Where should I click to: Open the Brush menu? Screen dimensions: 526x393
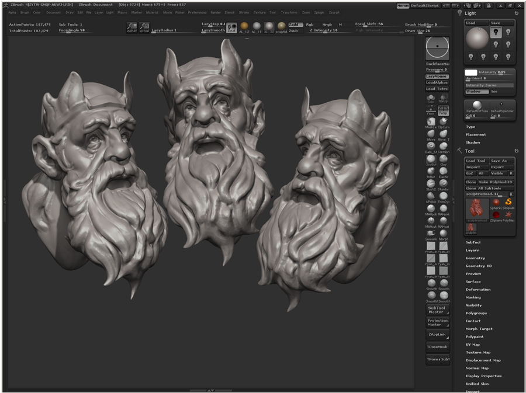pos(25,12)
